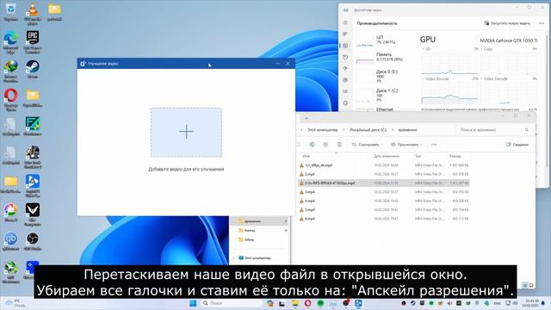The image size is (551, 310).
Task: Open Opera browser desktop icon
Action: coord(10,100)
